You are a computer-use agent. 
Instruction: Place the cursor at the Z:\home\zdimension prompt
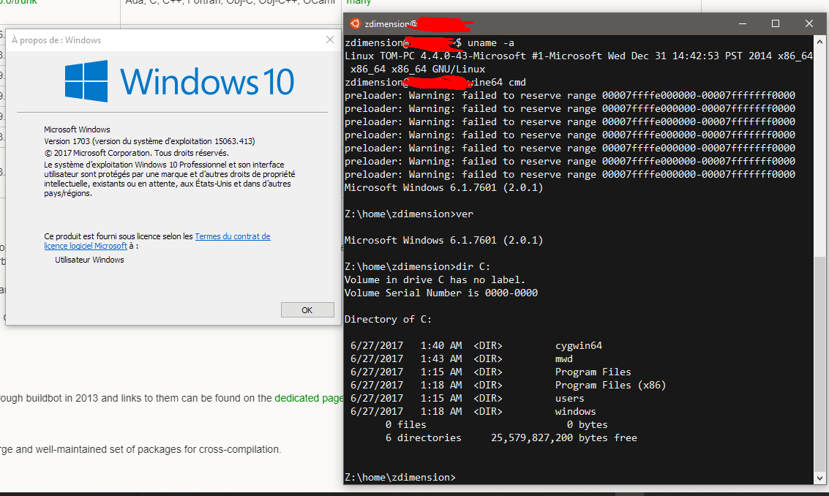401,476
